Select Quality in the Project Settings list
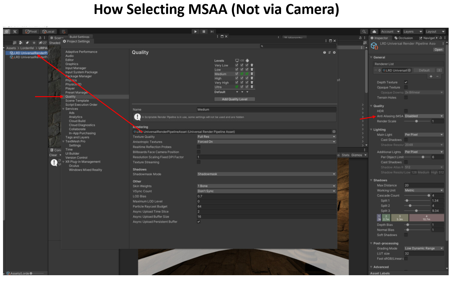458x284 pixels. [70, 96]
